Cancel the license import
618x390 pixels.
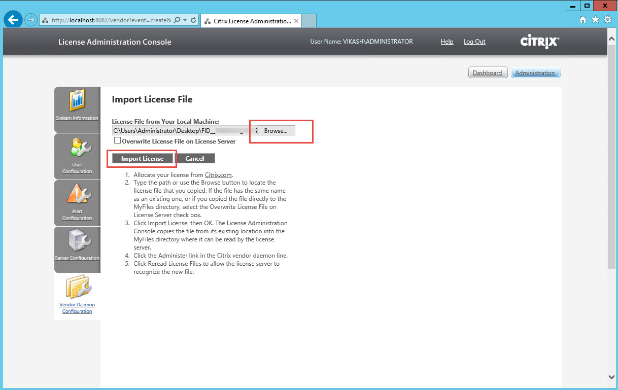(x=195, y=159)
